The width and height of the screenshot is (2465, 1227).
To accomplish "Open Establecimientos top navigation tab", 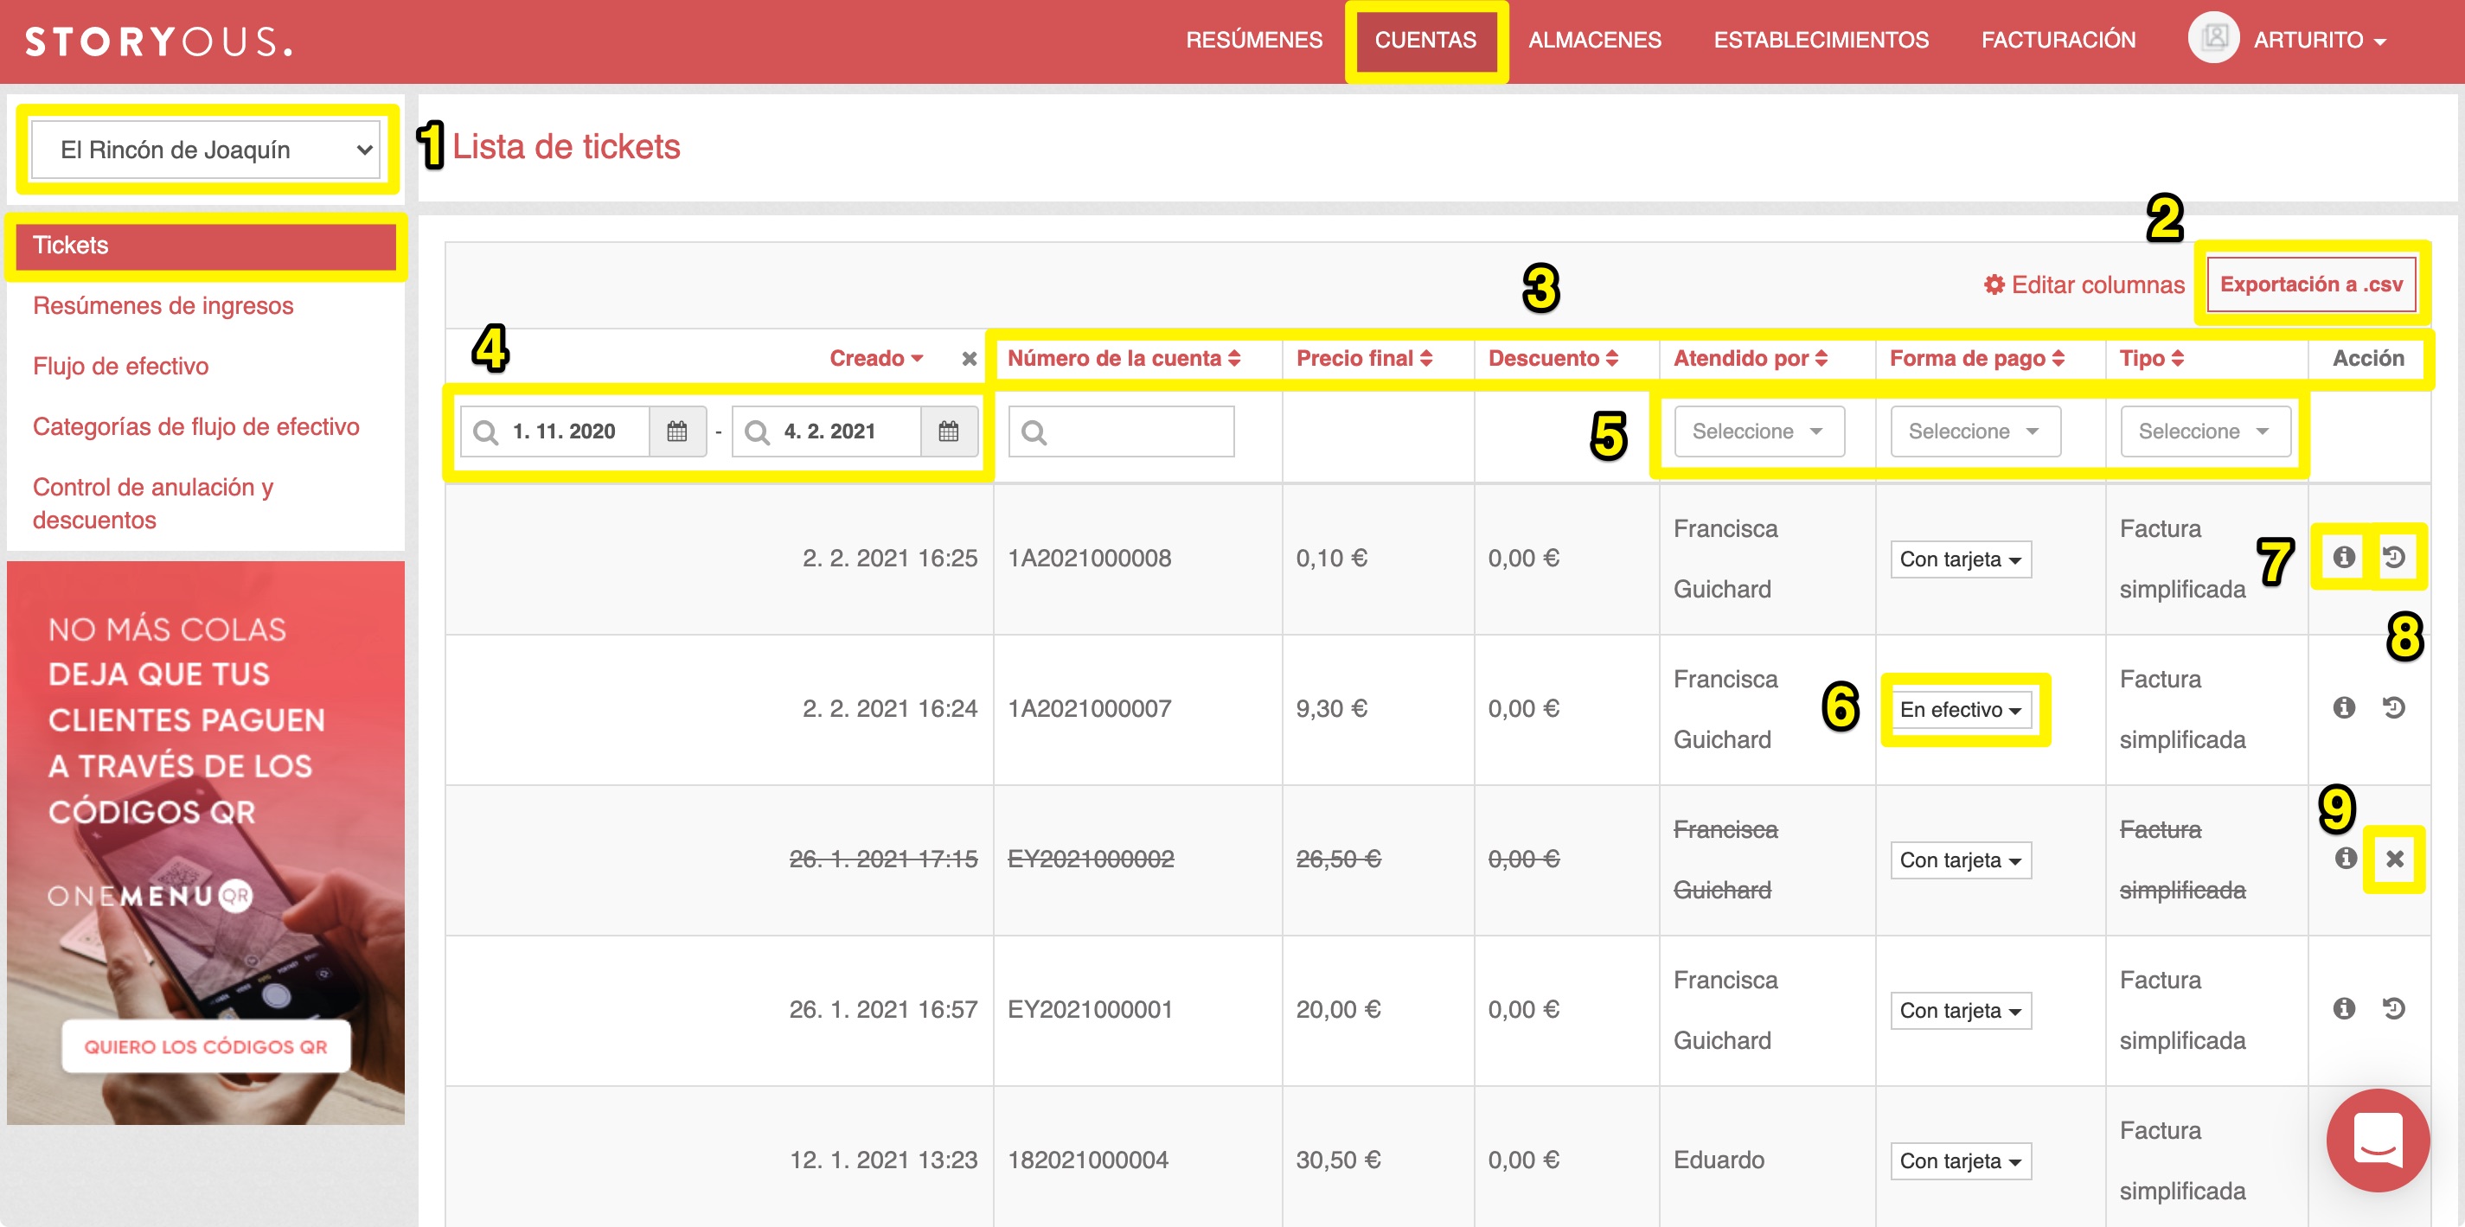I will [x=1821, y=40].
